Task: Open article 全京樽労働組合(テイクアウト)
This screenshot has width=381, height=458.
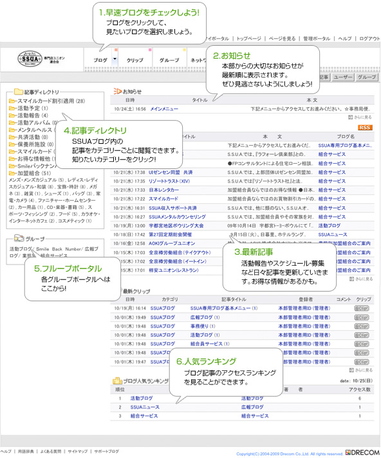Action: click(x=180, y=252)
